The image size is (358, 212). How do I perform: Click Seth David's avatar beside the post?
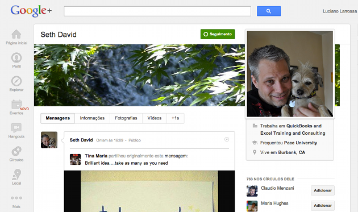coord(49,140)
